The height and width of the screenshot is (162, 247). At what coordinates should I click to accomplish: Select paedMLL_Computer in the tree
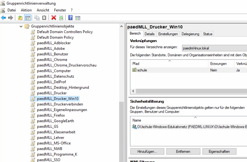(x=54, y=71)
